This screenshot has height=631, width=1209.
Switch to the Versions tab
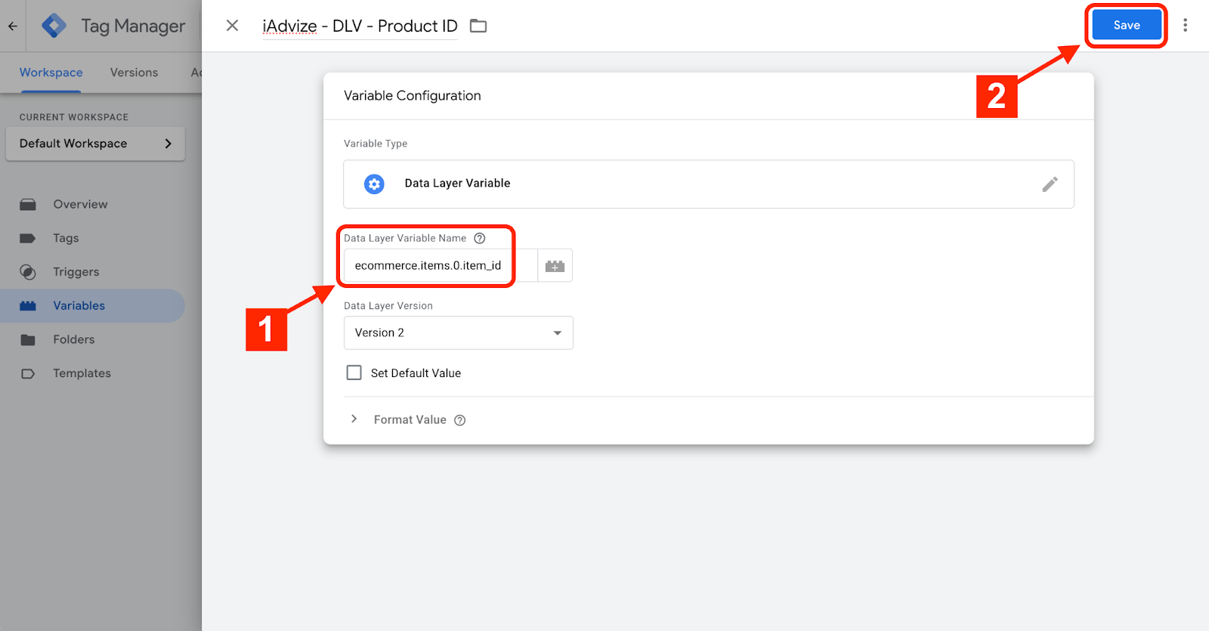[134, 73]
